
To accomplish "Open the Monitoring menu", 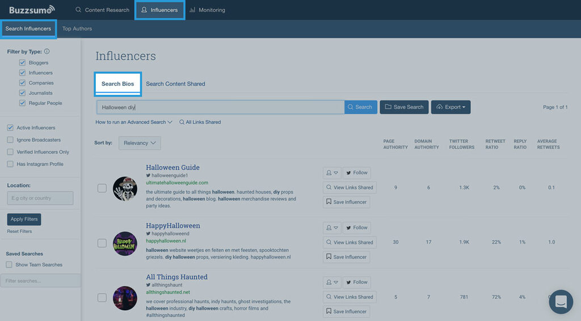I will (x=207, y=10).
